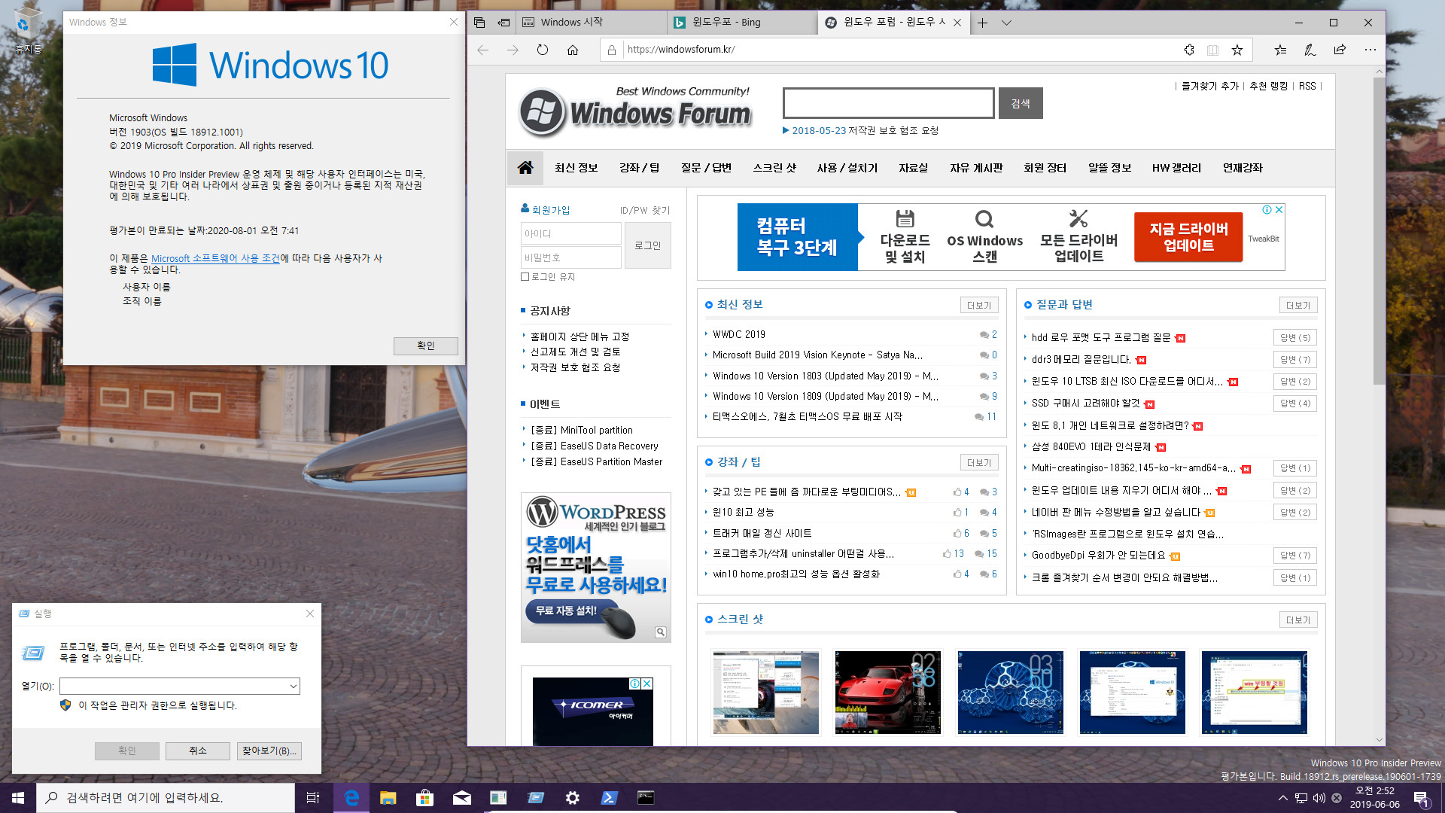Click the '검색' search button
Viewport: 1445px width, 813px height.
tap(1021, 103)
